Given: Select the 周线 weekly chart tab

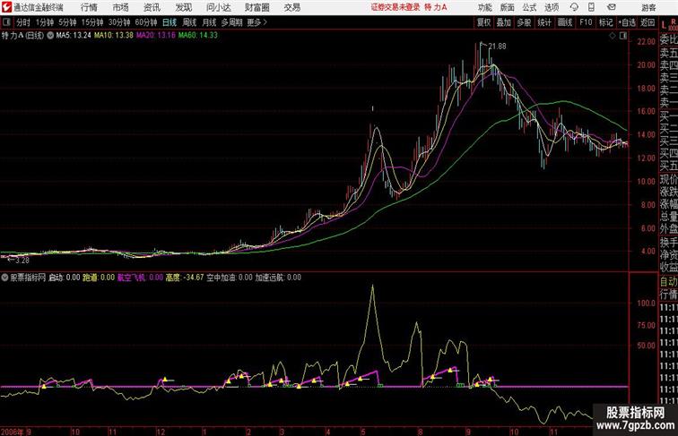Looking at the screenshot, I should [x=189, y=22].
